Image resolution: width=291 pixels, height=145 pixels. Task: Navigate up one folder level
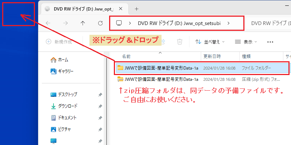[83, 23]
